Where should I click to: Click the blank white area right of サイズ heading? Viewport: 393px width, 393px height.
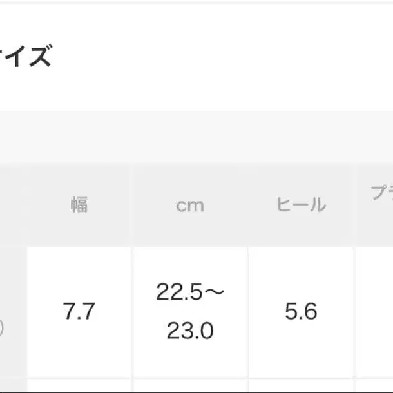pos(225,58)
